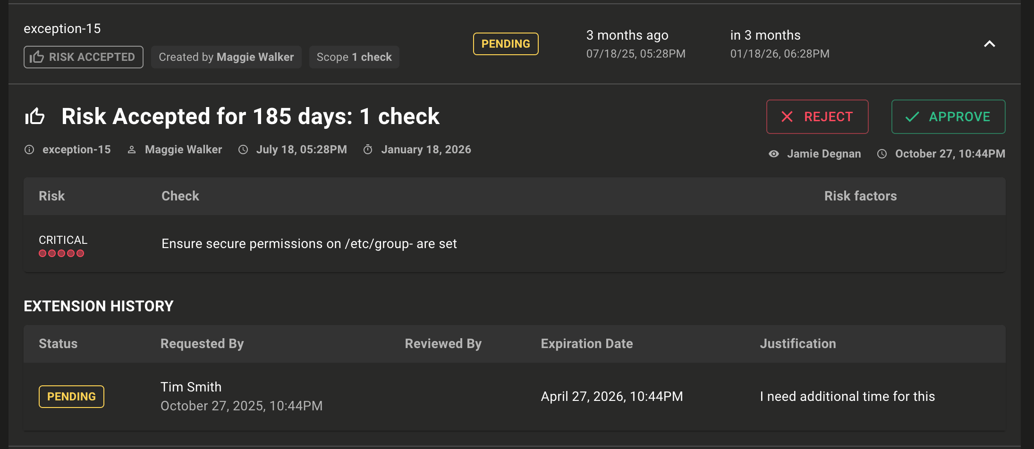Viewport: 1034px width, 449px height.
Task: Click the info icon next to exception-15
Action: tap(29, 150)
